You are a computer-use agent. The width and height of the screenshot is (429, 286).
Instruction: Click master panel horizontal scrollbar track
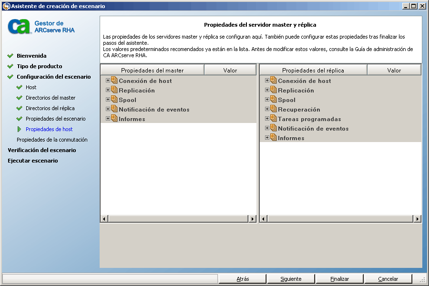click(x=178, y=219)
